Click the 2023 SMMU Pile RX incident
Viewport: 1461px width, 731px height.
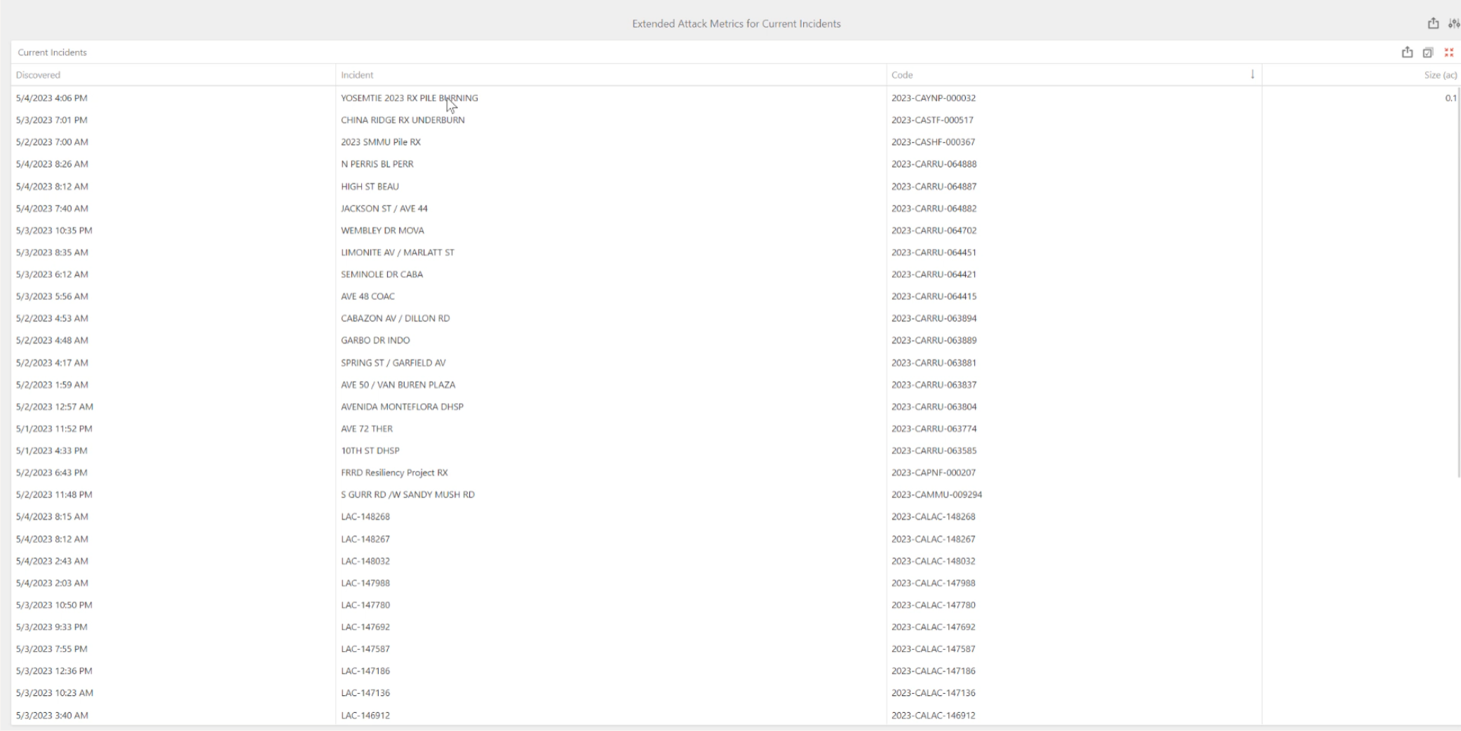click(381, 142)
